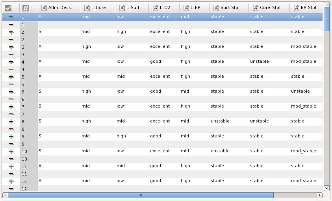This screenshot has width=332, height=201.
Task: Click the vertical scrollbar up arrow
Action: click(x=326, y=4)
